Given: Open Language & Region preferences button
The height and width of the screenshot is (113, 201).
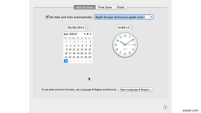Looking at the screenshot, I should pos(136,90).
